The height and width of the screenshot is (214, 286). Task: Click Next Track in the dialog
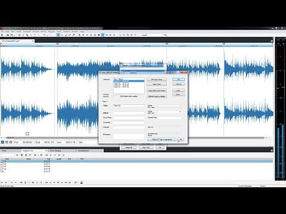(157, 84)
